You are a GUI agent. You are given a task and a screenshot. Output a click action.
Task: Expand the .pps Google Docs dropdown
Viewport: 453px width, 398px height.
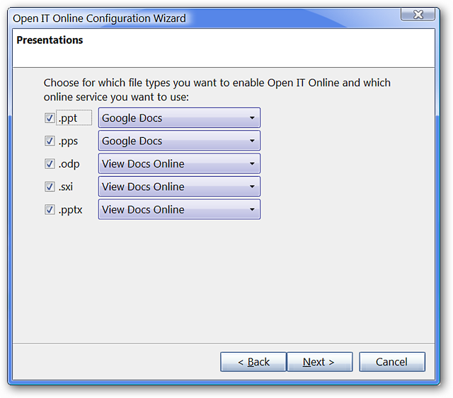[x=179, y=141]
